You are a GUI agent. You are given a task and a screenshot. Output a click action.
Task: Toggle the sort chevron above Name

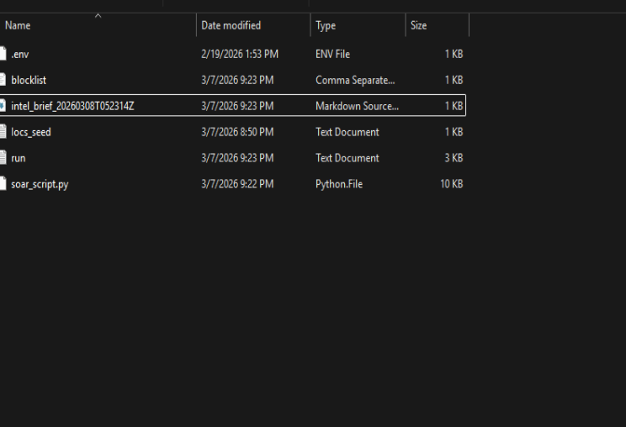[x=98, y=16]
